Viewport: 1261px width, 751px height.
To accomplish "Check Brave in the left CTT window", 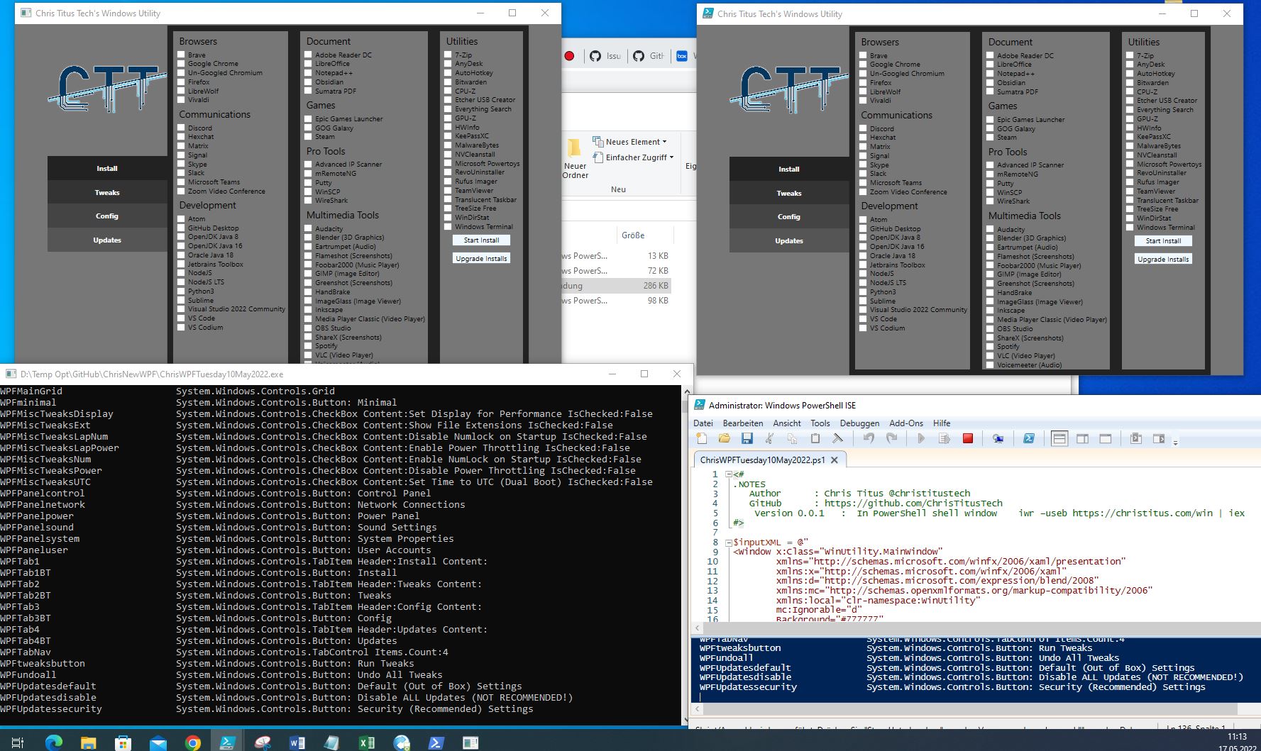I will coord(181,55).
